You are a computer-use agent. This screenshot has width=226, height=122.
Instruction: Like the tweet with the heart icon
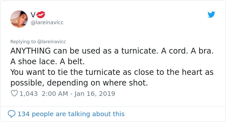14,93
